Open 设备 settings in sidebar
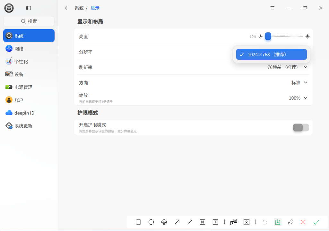329x231 pixels. (x=29, y=74)
